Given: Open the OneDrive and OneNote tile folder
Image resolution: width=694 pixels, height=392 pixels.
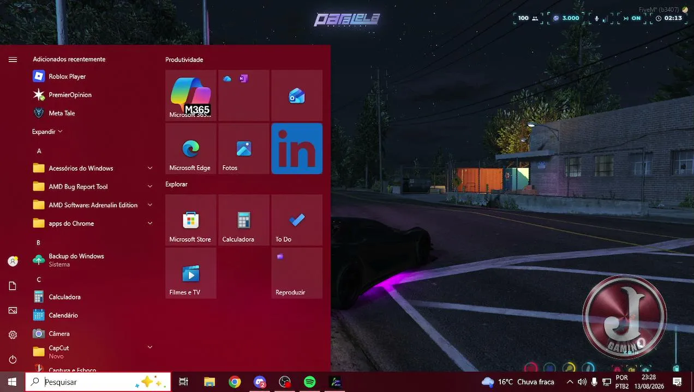Looking at the screenshot, I should [244, 95].
